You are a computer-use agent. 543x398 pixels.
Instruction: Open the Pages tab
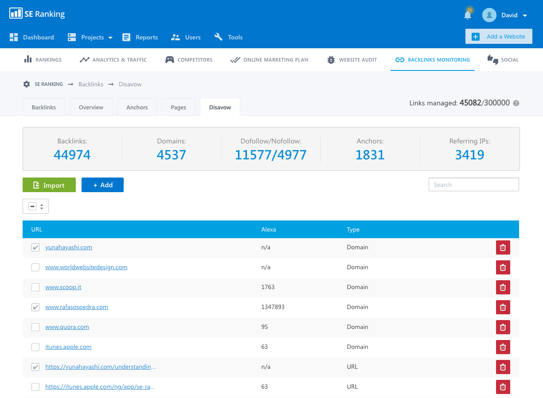point(178,107)
